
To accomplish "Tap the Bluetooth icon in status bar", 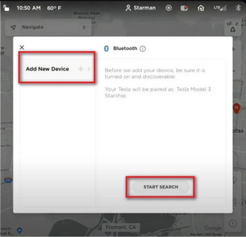I will (x=238, y=8).
